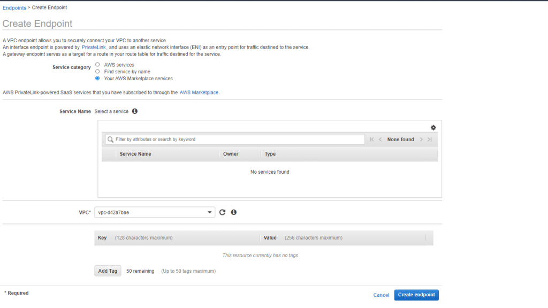Click the Value tags column header

(270, 238)
